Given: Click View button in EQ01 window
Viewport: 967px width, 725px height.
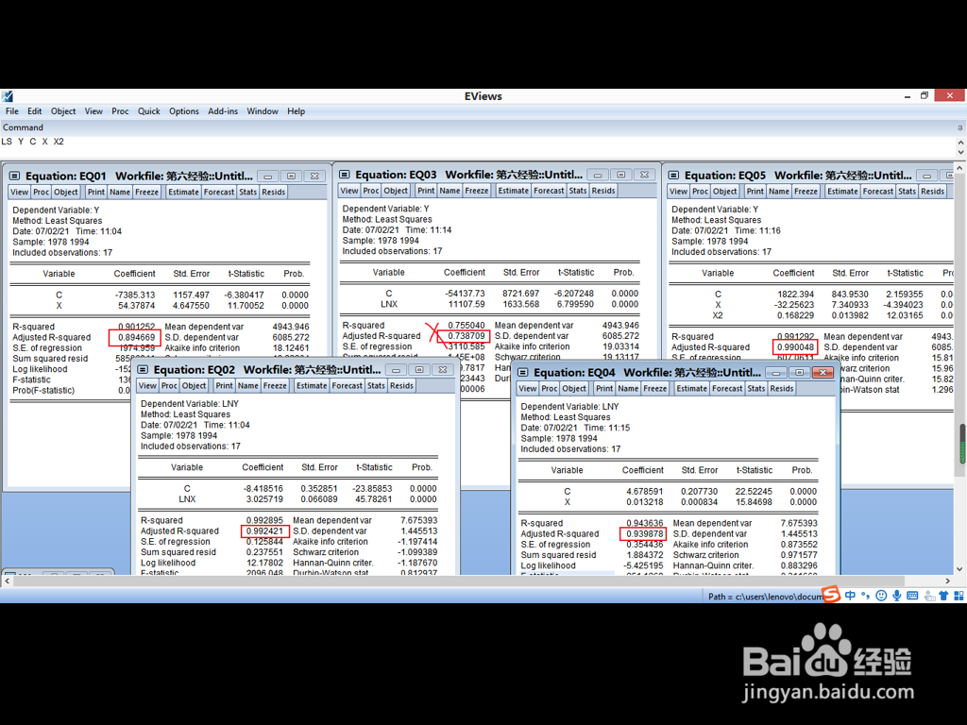Looking at the screenshot, I should [19, 193].
